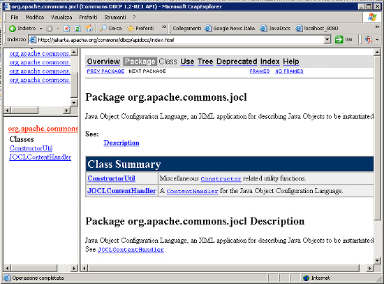Click the address bar URL field
Image resolution: width=384 pixels, height=284 pixels.
[180, 40]
